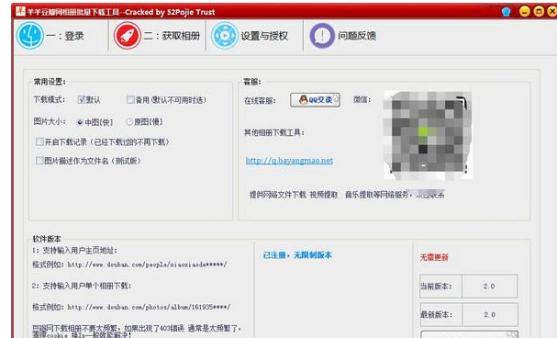Click the 其他相册下载工具 label
The width and height of the screenshot is (557, 338).
point(273,132)
